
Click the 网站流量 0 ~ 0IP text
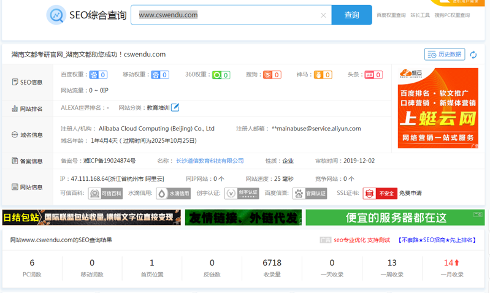(85, 90)
